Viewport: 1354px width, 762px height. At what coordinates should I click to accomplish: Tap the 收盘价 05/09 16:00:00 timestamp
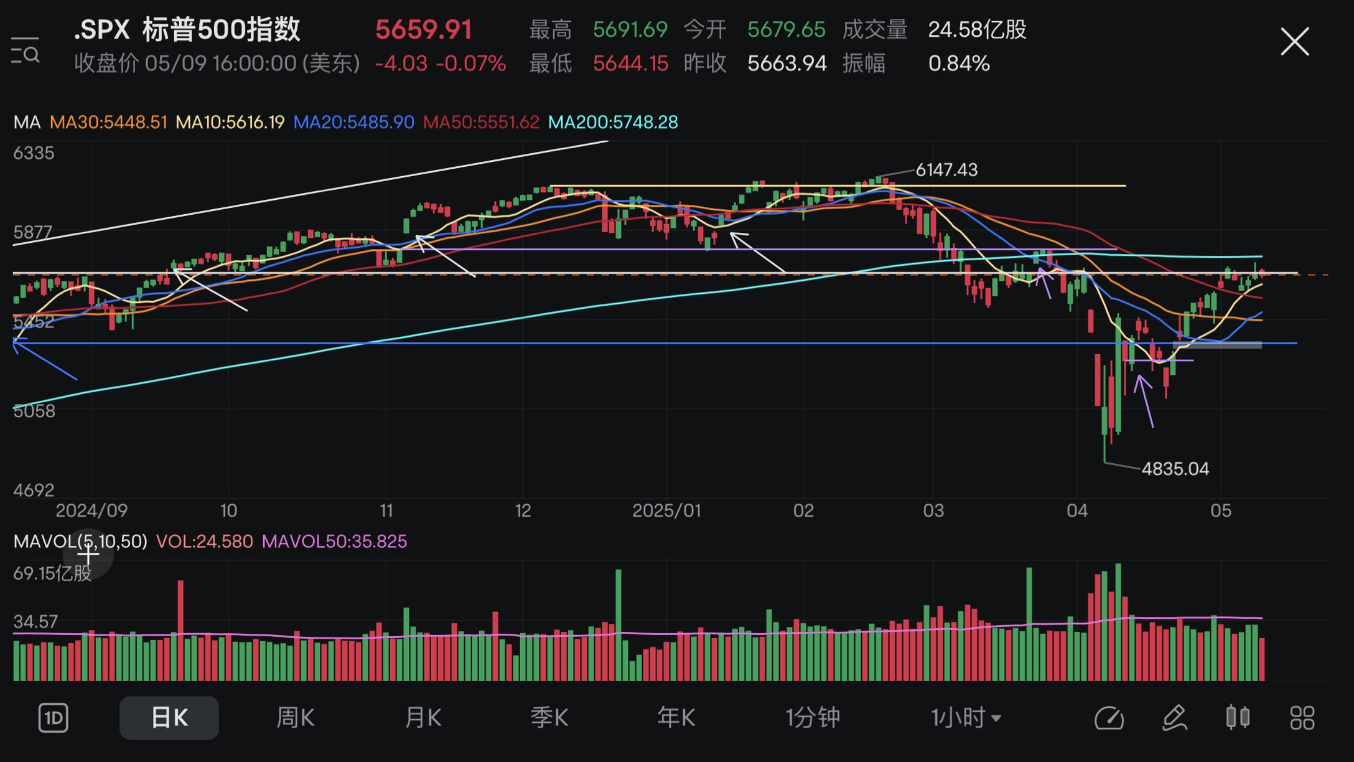pos(217,63)
